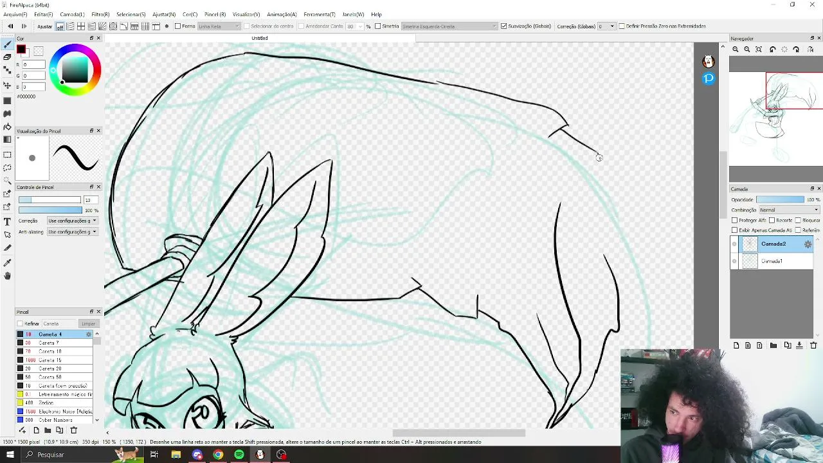Toggle Suavização (Global) checkbox

click(503, 26)
